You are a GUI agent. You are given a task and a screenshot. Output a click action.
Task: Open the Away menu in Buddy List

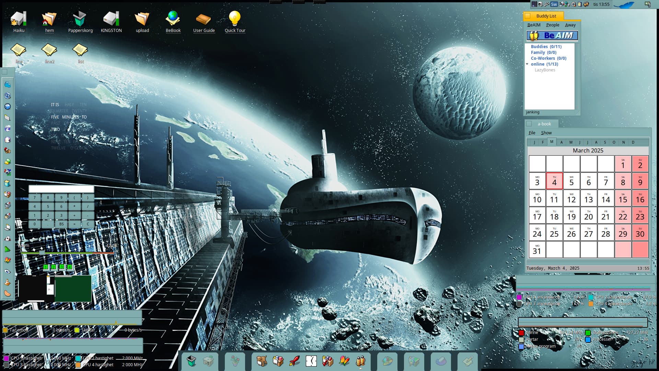tap(570, 25)
